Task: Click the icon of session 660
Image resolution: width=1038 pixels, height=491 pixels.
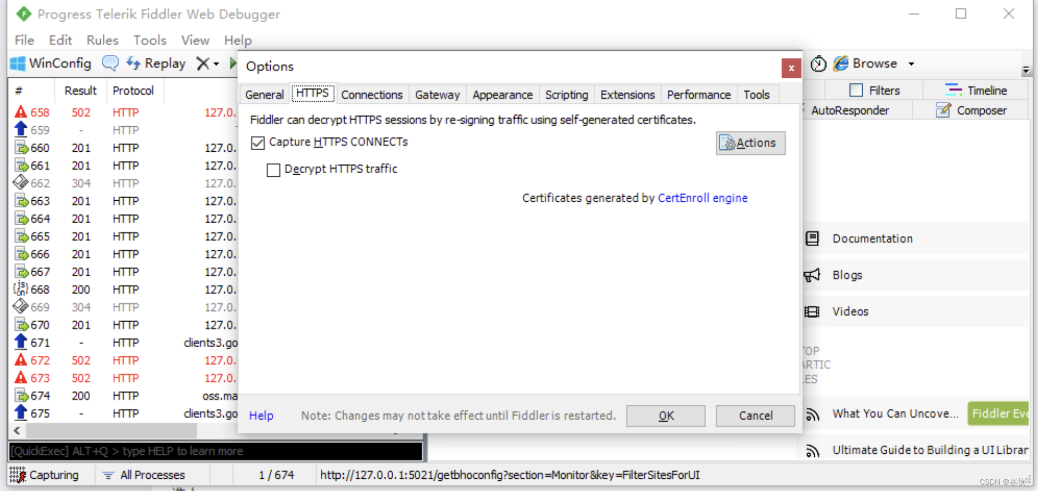Action: pyautogui.click(x=21, y=148)
